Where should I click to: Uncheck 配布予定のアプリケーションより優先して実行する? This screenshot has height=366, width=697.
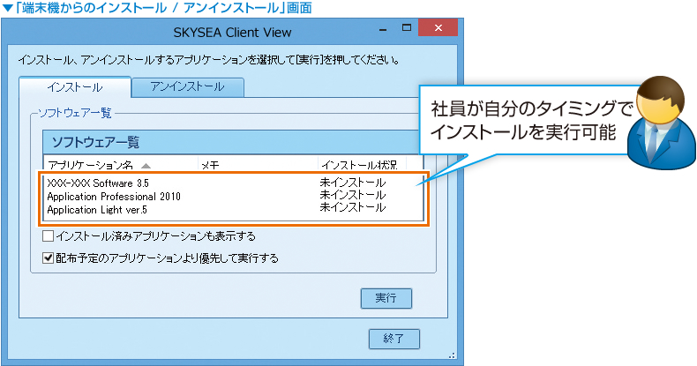click(48, 258)
